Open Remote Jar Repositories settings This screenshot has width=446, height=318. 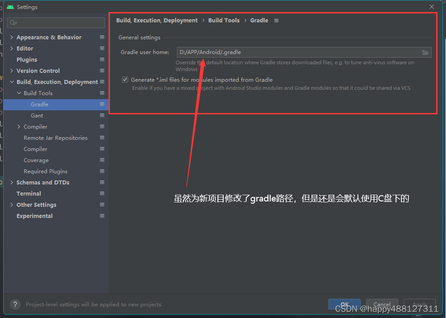[x=56, y=138]
